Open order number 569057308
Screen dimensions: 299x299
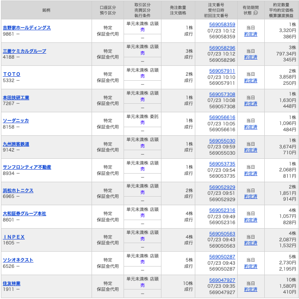[222, 94]
